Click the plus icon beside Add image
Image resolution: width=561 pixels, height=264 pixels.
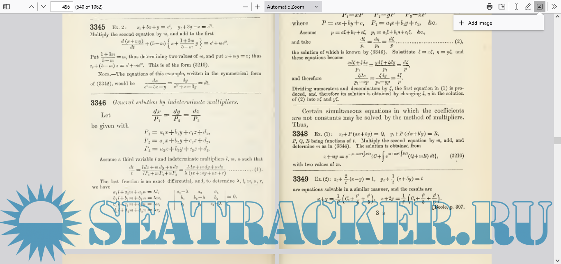(462, 23)
